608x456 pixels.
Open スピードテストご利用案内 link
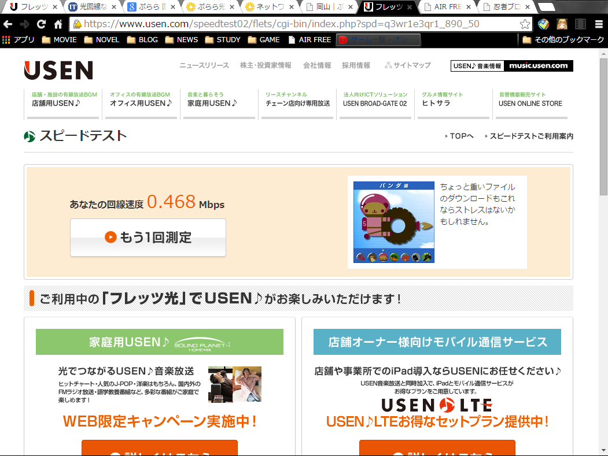[x=529, y=136]
